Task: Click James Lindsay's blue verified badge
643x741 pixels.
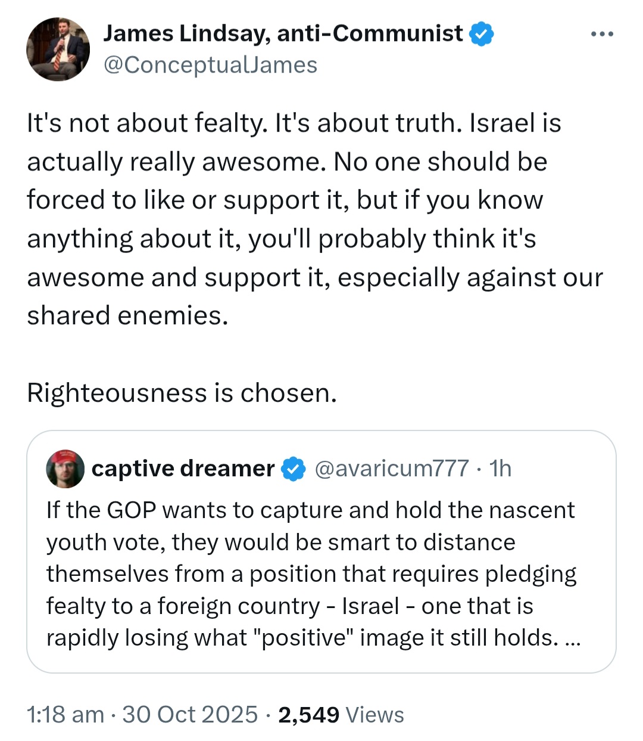Action: (482, 34)
